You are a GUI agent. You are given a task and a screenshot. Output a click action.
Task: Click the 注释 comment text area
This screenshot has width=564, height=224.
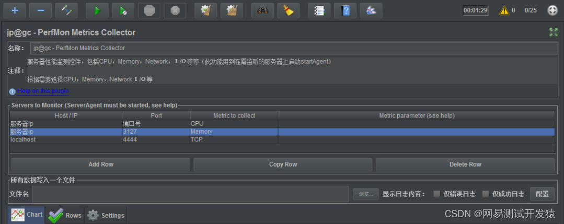click(x=292, y=70)
